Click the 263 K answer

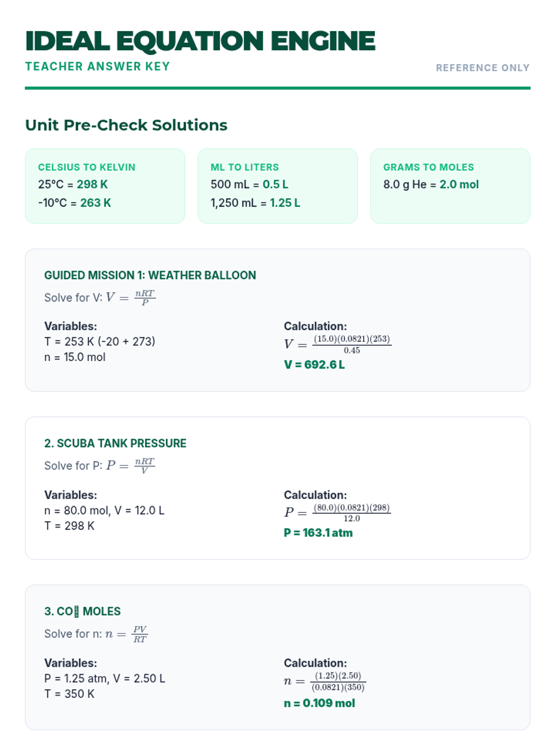click(x=95, y=203)
